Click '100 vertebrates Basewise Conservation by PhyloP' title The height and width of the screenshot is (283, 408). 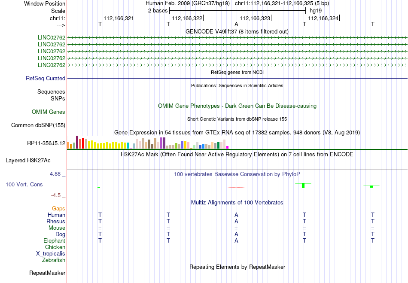coord(237,174)
